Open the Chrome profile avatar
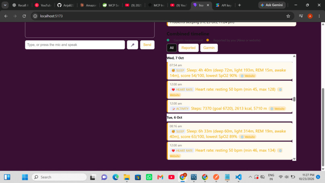The height and width of the screenshot is (183, 325). [x=310, y=16]
